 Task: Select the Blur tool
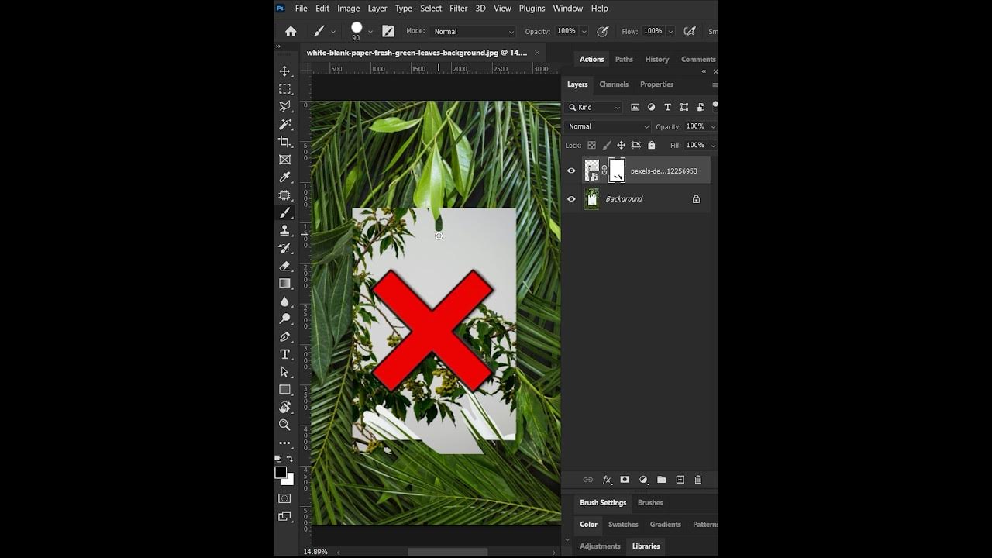[x=284, y=301]
